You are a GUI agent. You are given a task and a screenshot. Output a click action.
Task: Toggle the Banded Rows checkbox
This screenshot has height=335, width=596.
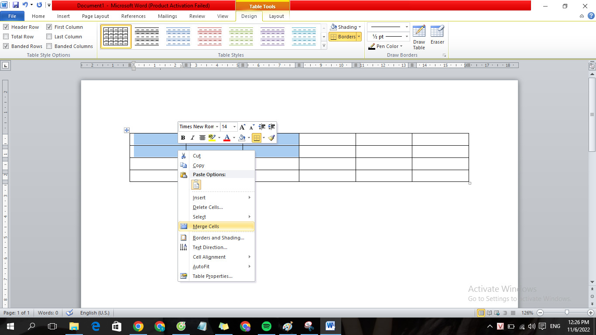click(6, 46)
